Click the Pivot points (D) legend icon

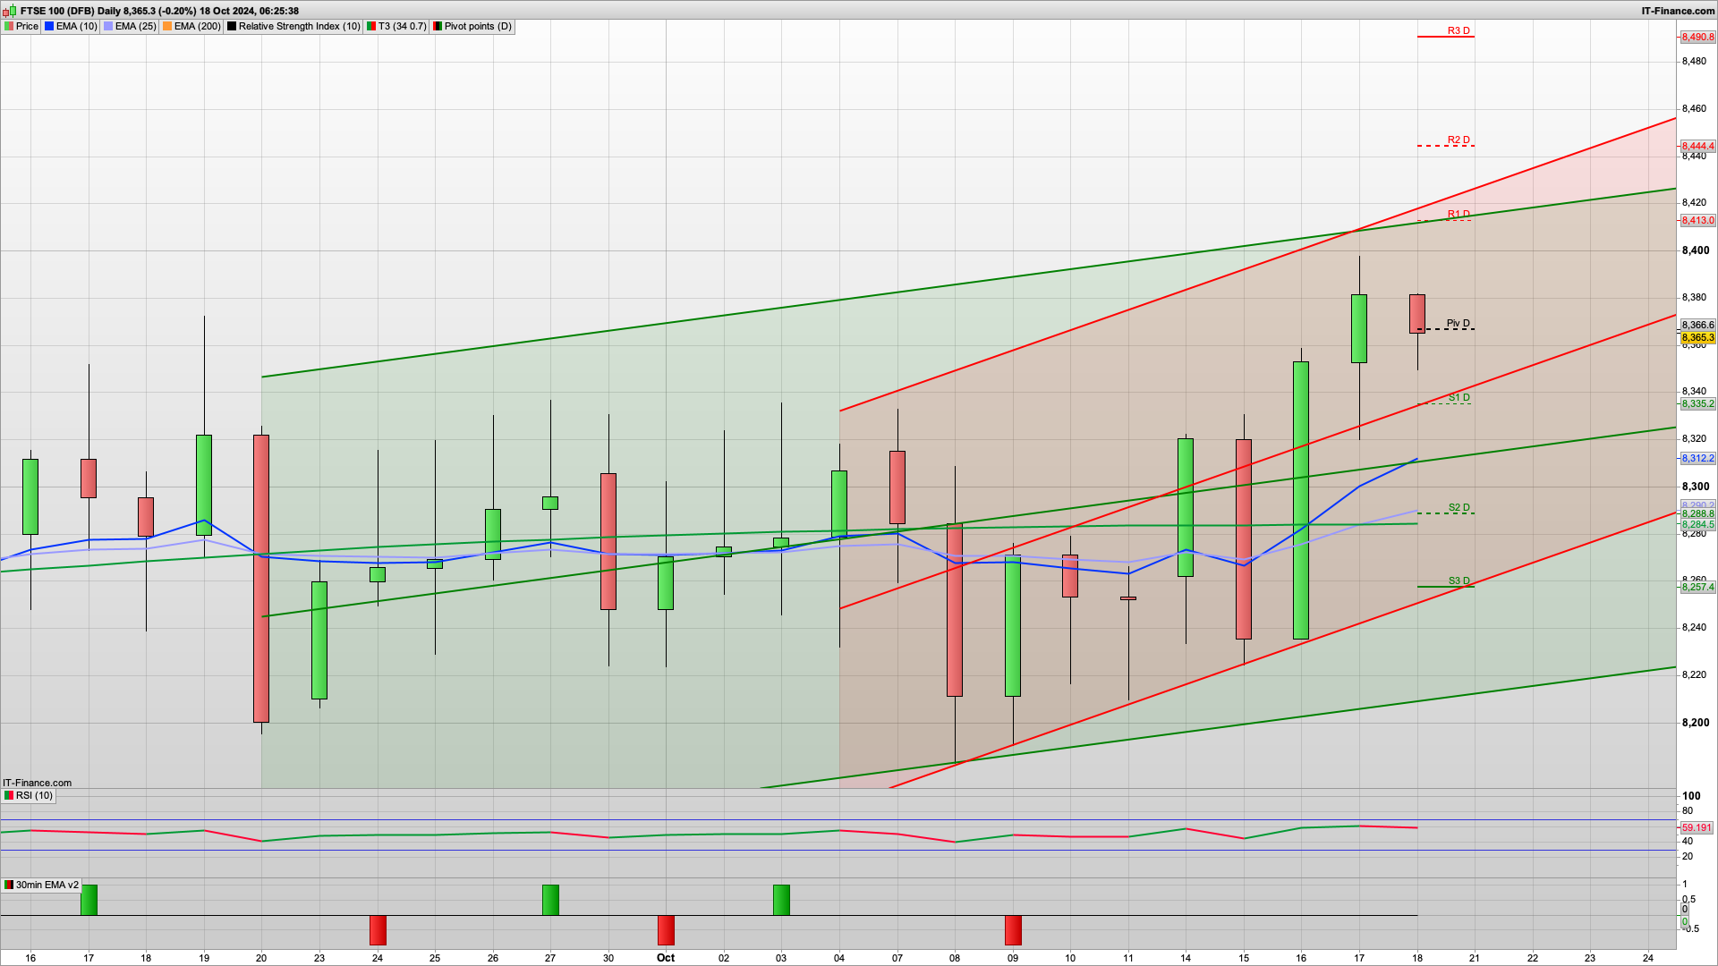tap(437, 27)
